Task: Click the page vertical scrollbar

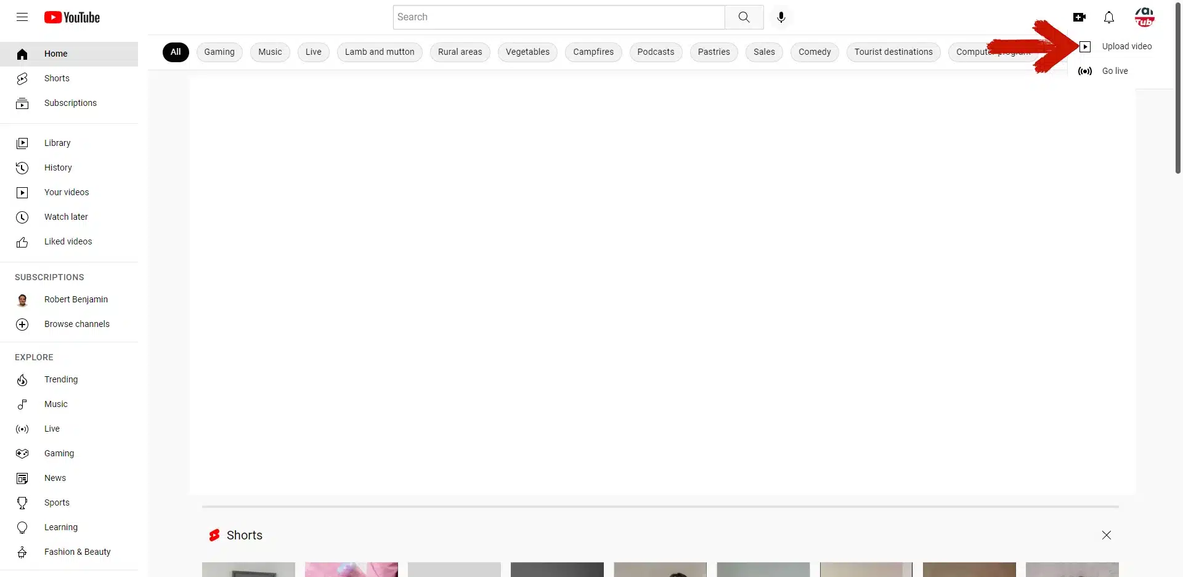Action: click(x=1177, y=92)
